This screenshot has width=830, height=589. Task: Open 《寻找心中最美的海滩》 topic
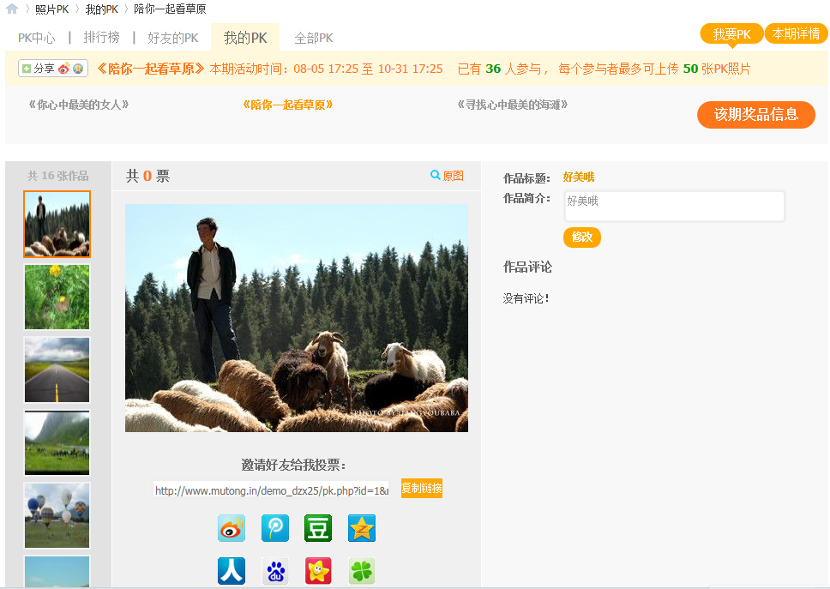[x=513, y=105]
